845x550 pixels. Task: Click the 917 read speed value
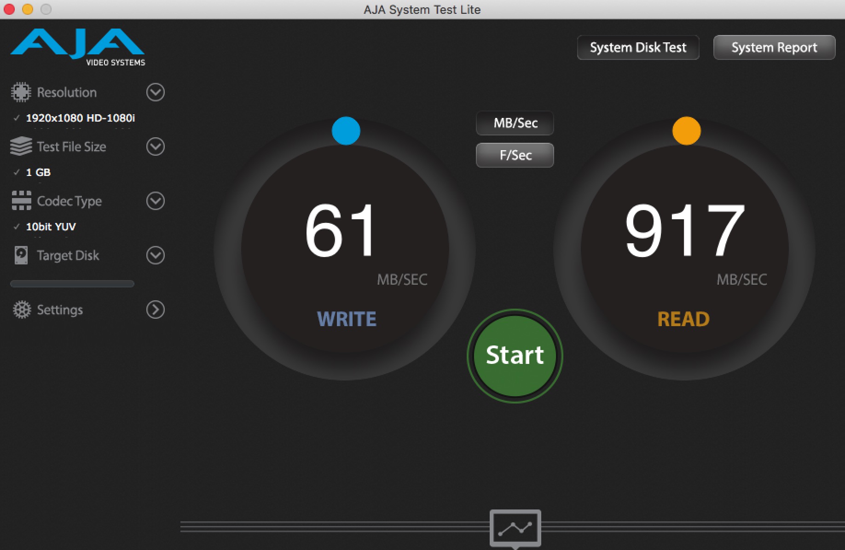point(685,230)
